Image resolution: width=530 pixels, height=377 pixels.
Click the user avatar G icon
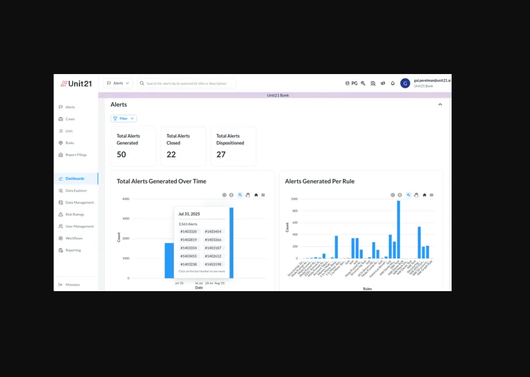click(x=405, y=83)
